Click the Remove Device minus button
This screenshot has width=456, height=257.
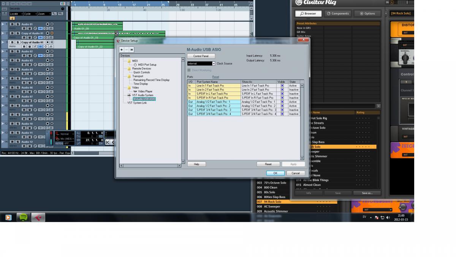pyautogui.click(x=127, y=49)
